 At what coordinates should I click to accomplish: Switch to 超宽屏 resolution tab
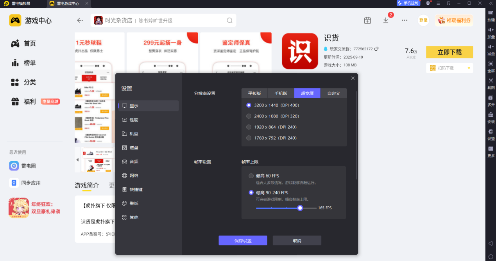(x=307, y=93)
